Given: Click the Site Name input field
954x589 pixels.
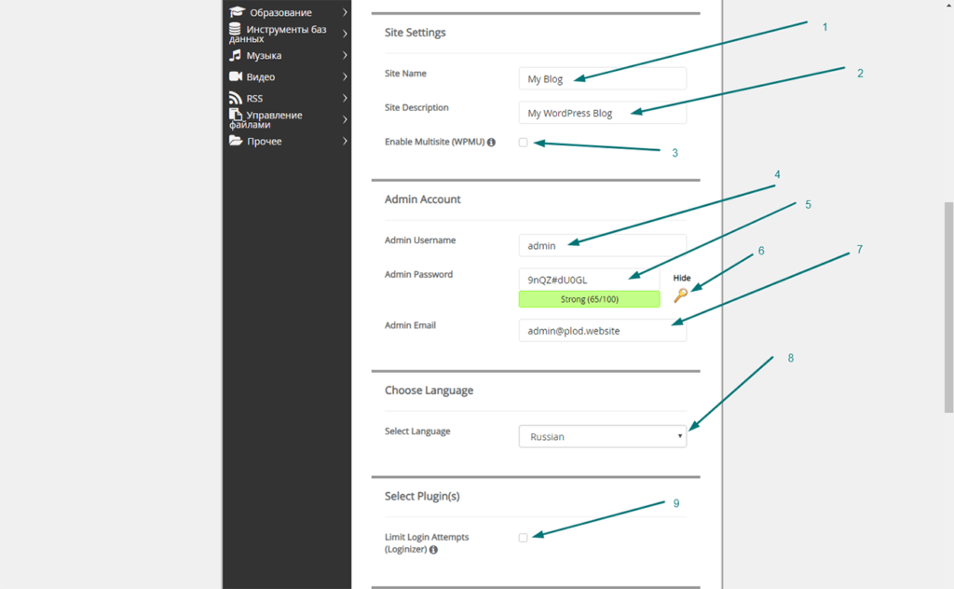Looking at the screenshot, I should click(x=603, y=78).
